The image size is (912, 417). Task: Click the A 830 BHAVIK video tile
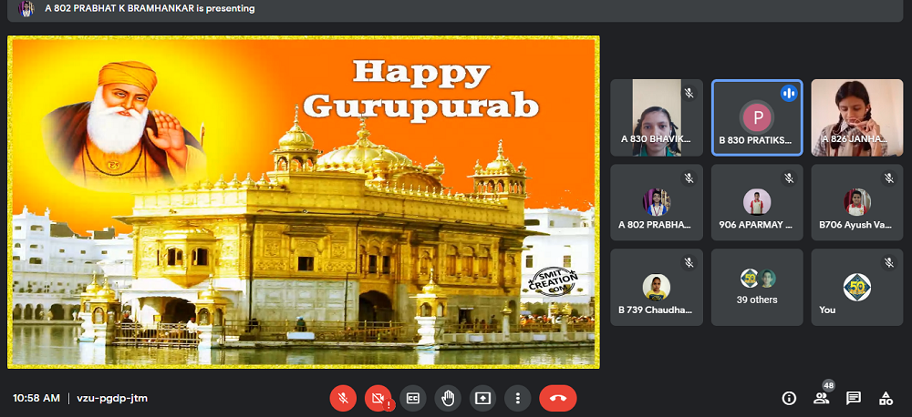(x=656, y=117)
